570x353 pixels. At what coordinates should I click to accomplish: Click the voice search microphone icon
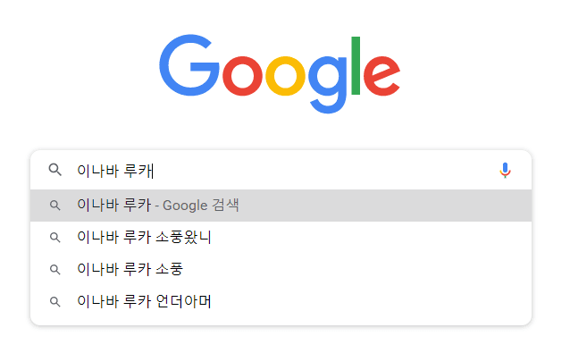[x=505, y=170]
